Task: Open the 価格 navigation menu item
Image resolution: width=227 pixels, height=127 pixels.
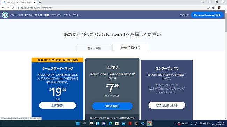Action: [46, 15]
